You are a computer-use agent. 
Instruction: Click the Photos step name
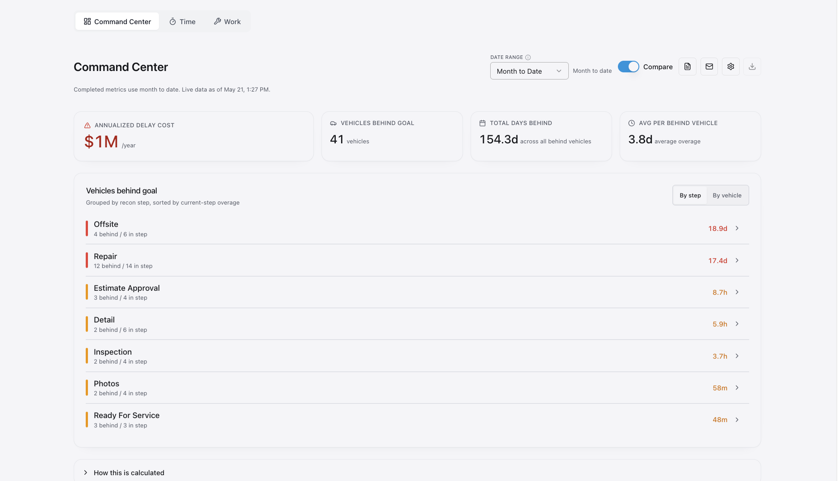107,384
